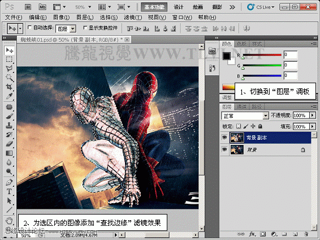Viewport: 320px width, 240px height.
Task: Open the 图层 auto-select dropdown
Action: point(73,29)
